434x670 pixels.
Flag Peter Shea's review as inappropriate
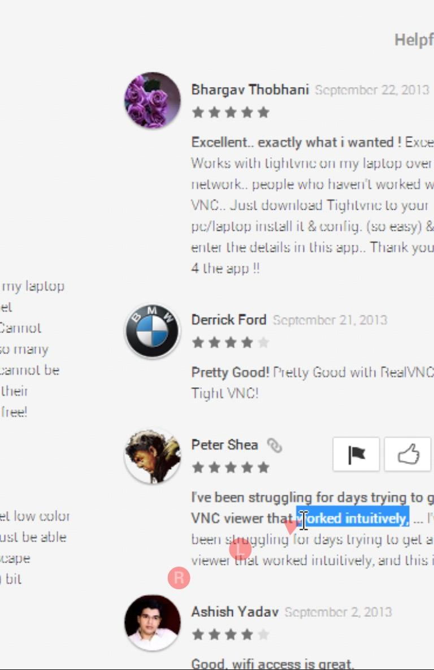click(356, 454)
